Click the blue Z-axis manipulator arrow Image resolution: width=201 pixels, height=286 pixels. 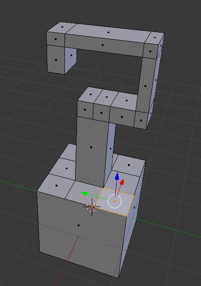click(117, 176)
